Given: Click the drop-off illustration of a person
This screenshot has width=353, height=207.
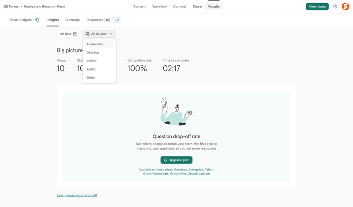Looking at the screenshot, I should coord(176,111).
